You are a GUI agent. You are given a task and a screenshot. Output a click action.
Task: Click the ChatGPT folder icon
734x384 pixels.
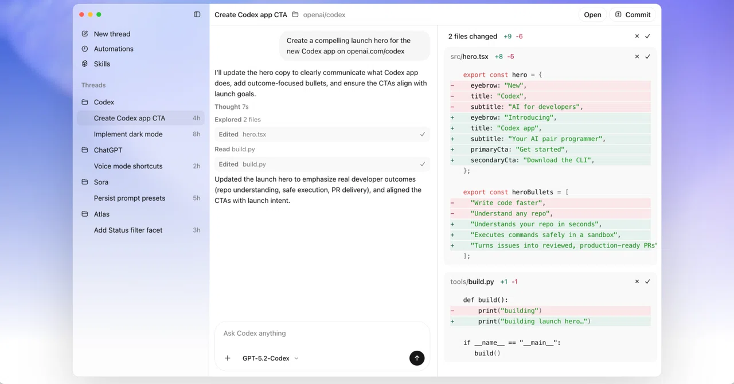85,150
